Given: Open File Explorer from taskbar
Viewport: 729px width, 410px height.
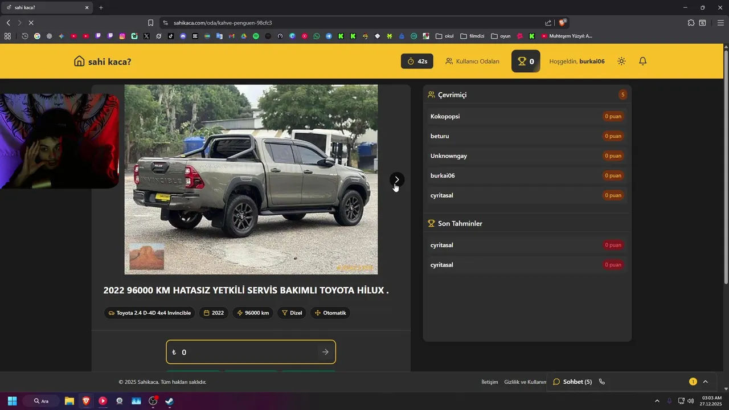Looking at the screenshot, I should [69, 401].
